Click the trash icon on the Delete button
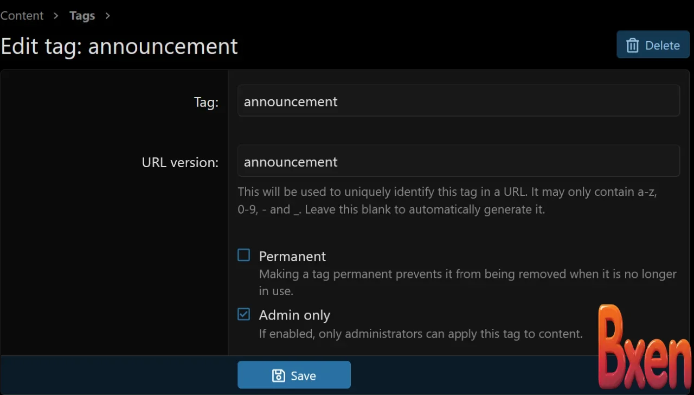This screenshot has height=395, width=694. coord(632,46)
